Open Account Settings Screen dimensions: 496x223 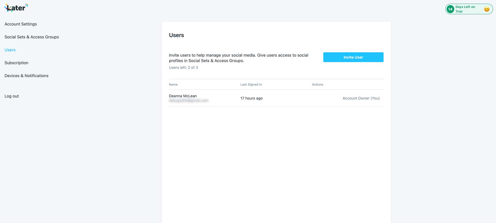click(21, 24)
